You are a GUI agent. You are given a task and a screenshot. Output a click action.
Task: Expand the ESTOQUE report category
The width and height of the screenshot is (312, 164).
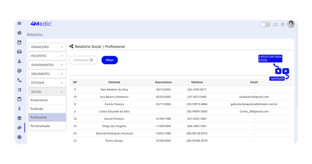(x=47, y=83)
